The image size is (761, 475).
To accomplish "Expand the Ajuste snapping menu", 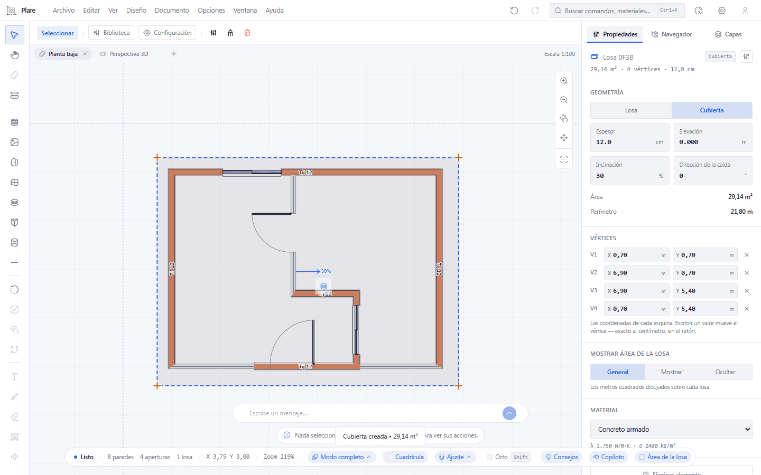I will point(455,457).
